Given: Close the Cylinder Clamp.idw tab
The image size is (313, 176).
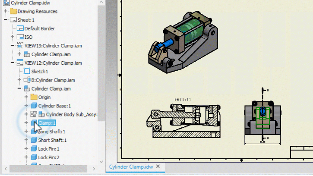Looking at the screenshot, I should point(158,166).
